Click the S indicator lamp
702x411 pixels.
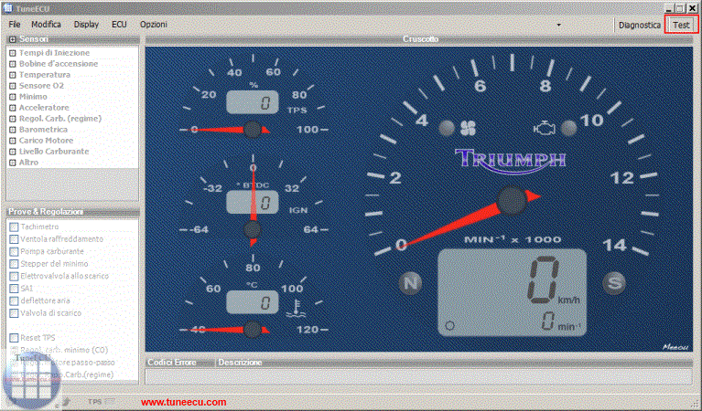tap(614, 283)
